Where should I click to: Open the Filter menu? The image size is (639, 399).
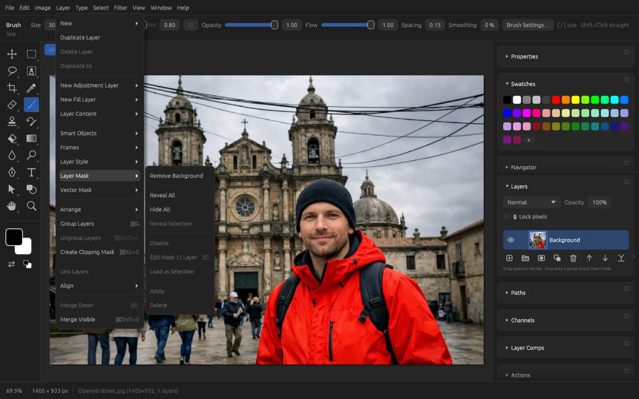tap(121, 8)
